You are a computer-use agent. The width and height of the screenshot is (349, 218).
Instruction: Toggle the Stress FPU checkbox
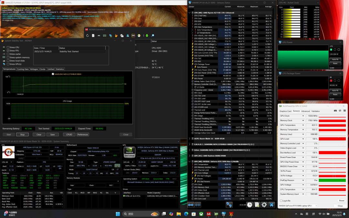[x=8, y=51]
